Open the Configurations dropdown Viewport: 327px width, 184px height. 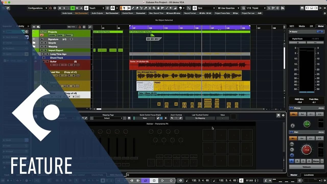(38, 8)
